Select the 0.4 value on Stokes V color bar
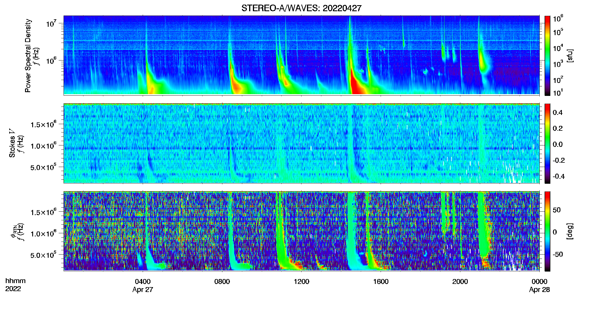The height and width of the screenshot is (311, 603). coord(558,113)
